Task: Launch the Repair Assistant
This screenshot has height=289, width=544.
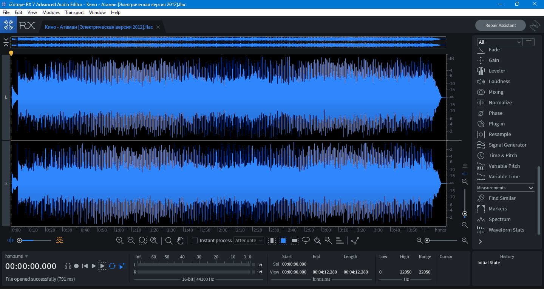Action: tap(500, 25)
